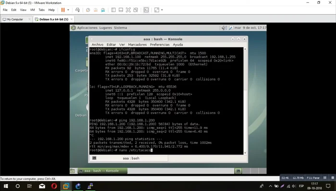Select the Debian 9.x 64-bit (5) tab
Image resolution: width=336 pixels, height=191 pixels.
point(53,19)
